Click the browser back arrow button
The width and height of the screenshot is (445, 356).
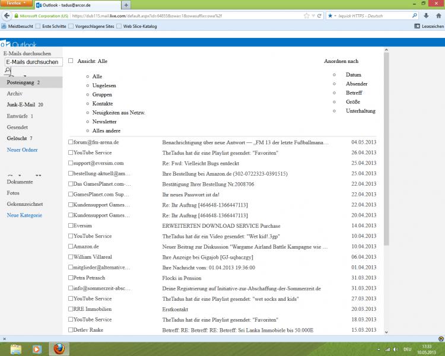(7, 15)
